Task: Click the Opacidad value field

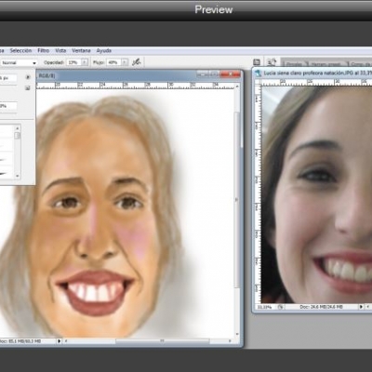Action: 73,62
